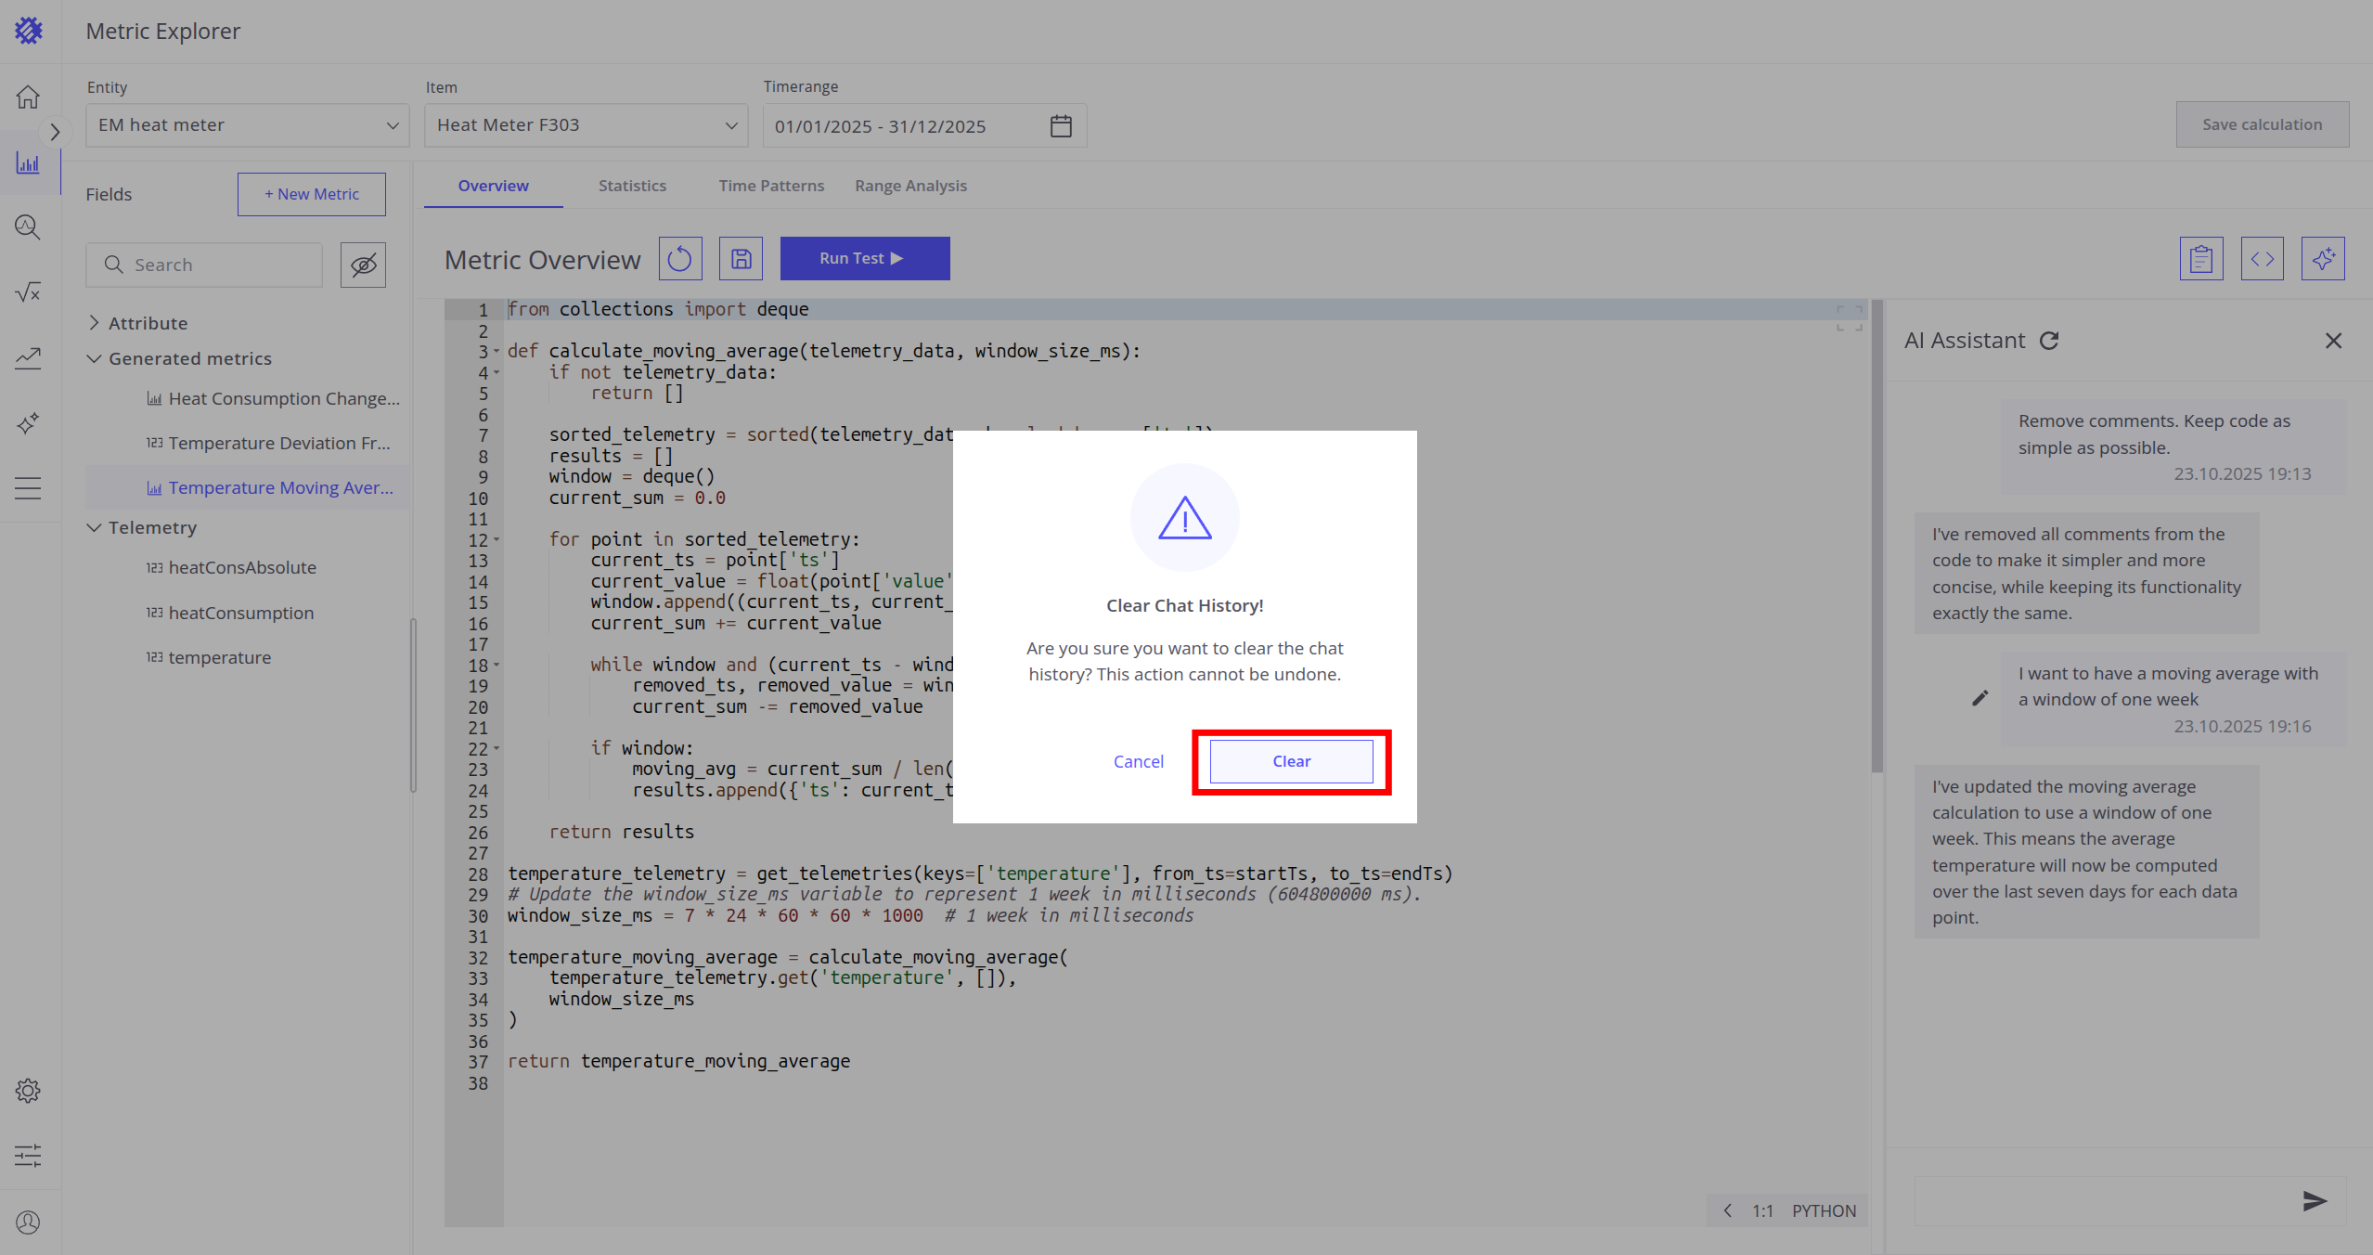2373x1255 pixels.
Task: Toggle the code view brackets icon
Action: pyautogui.click(x=2262, y=259)
